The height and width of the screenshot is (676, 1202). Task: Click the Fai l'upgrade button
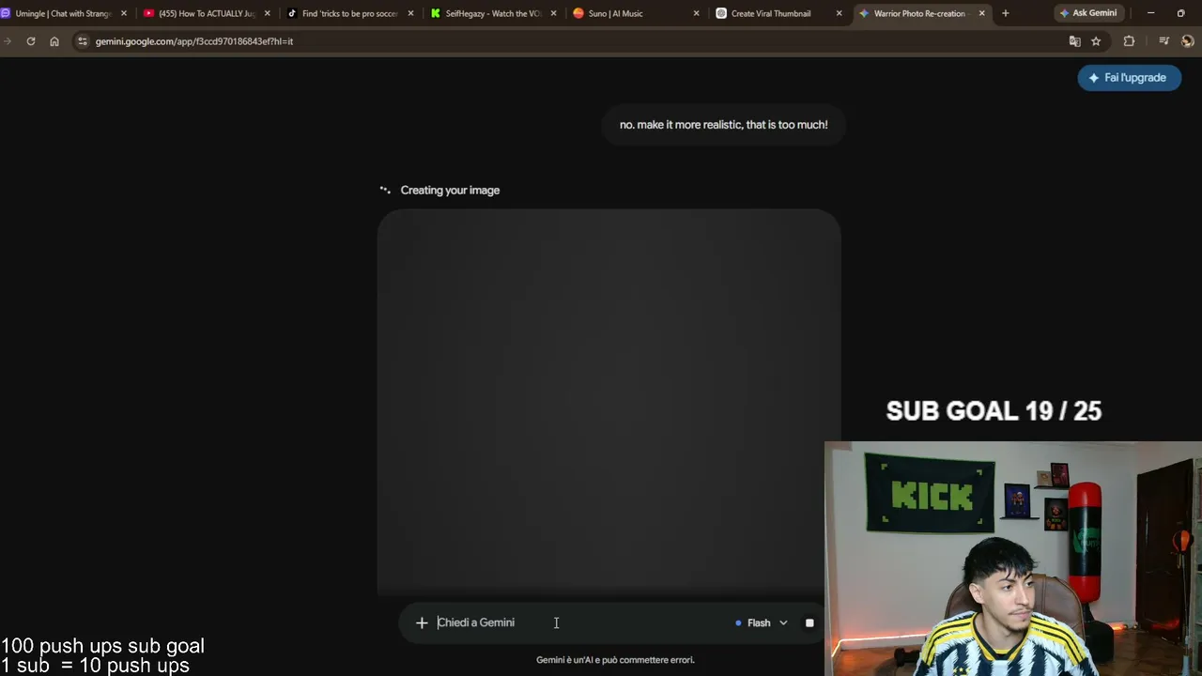tap(1129, 78)
